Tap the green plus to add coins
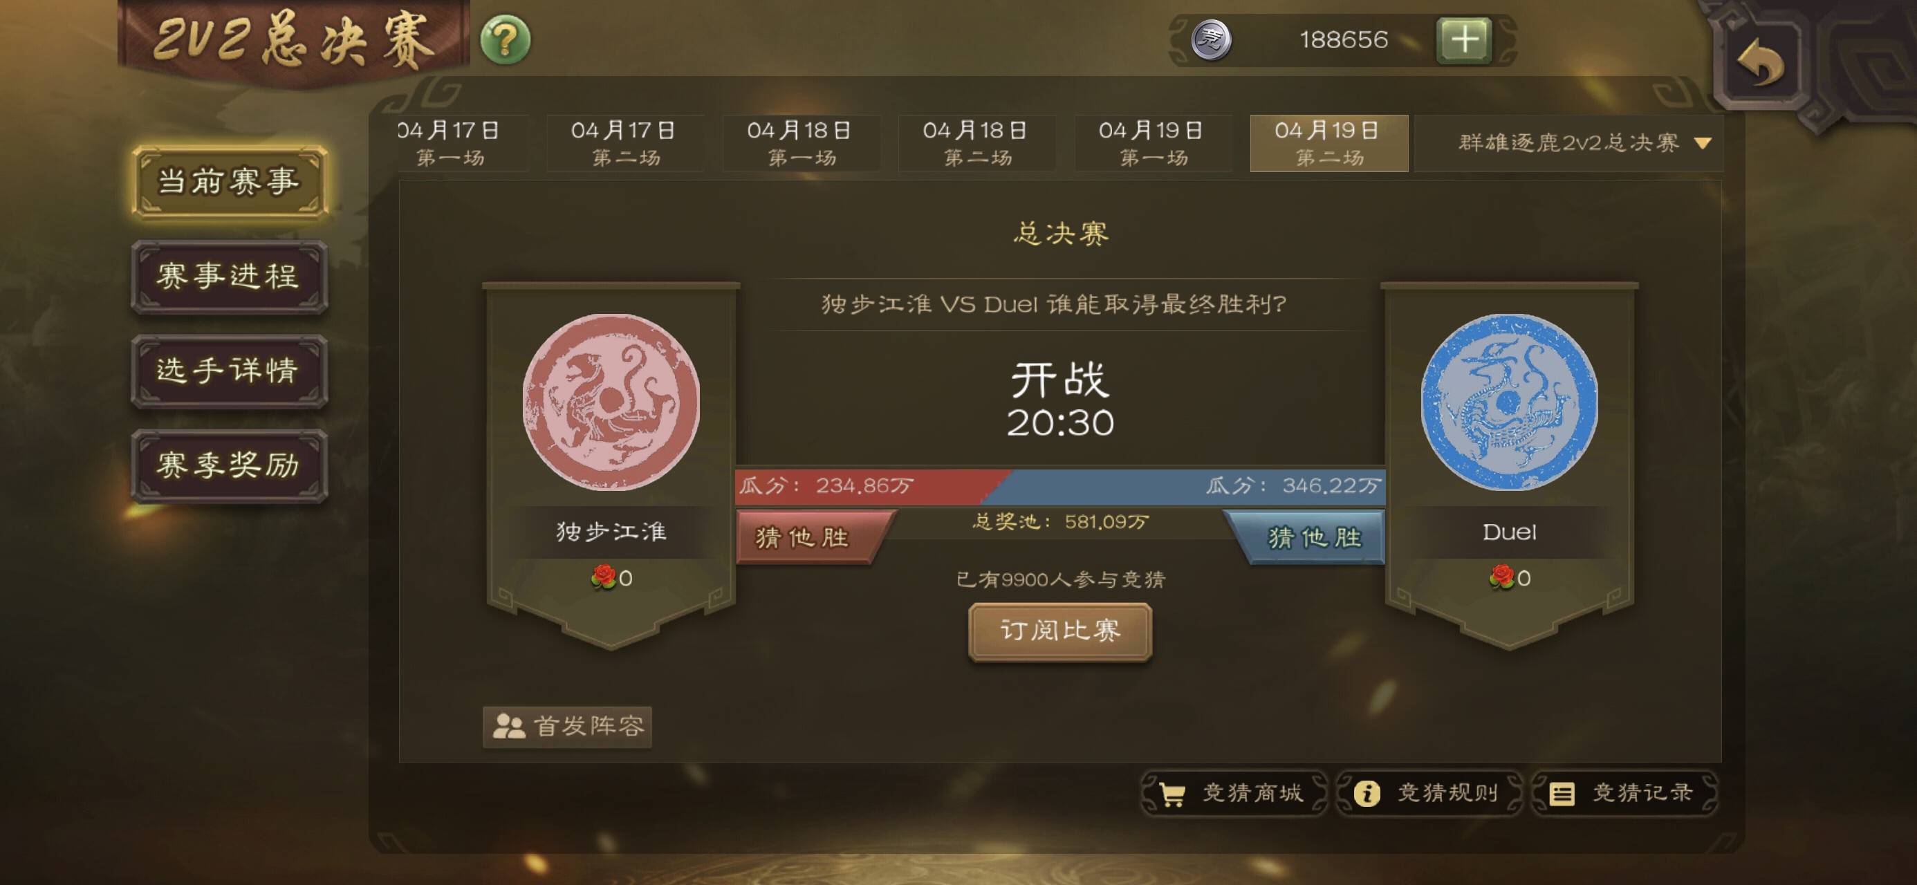The image size is (1917, 885). coord(1465,39)
